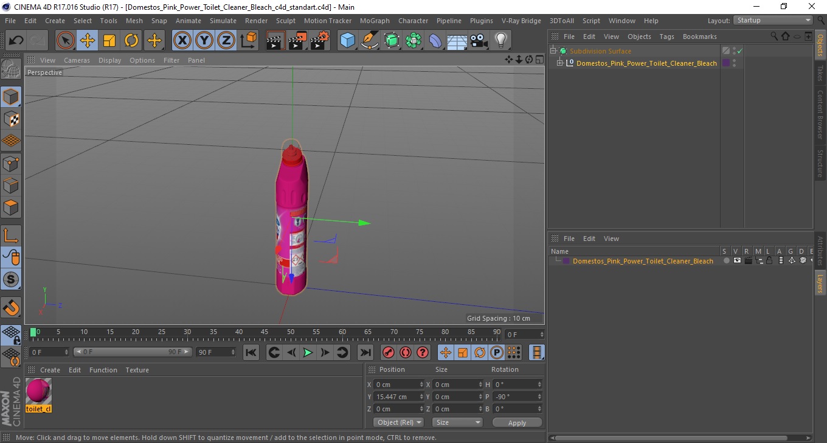
Task: Click the P rotation input field
Action: [x=517, y=397]
